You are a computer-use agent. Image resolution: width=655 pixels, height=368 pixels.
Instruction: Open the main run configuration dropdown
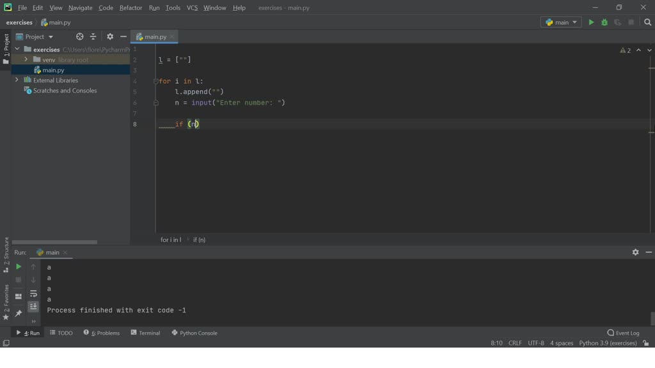click(x=561, y=22)
